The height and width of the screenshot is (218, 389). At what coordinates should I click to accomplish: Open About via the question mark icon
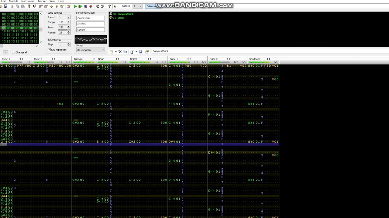click(x=29, y=6)
